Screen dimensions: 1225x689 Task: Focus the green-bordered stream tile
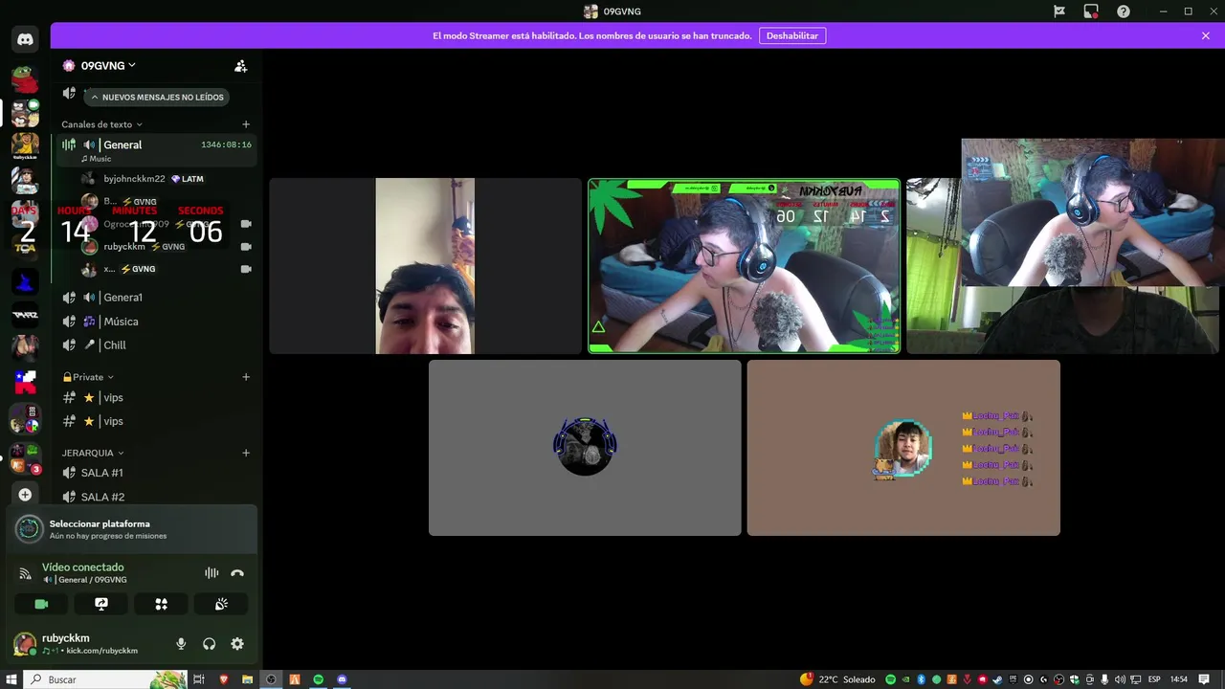coord(745,266)
